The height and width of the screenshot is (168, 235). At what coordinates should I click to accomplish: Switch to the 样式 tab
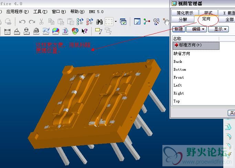click(x=208, y=13)
